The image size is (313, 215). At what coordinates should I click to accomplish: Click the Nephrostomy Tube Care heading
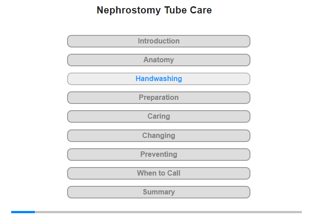pos(154,10)
